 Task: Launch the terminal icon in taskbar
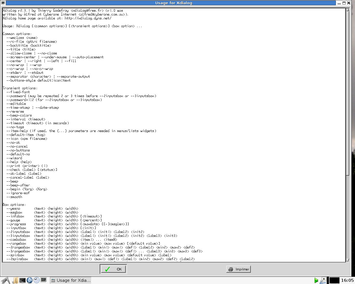point(22,280)
